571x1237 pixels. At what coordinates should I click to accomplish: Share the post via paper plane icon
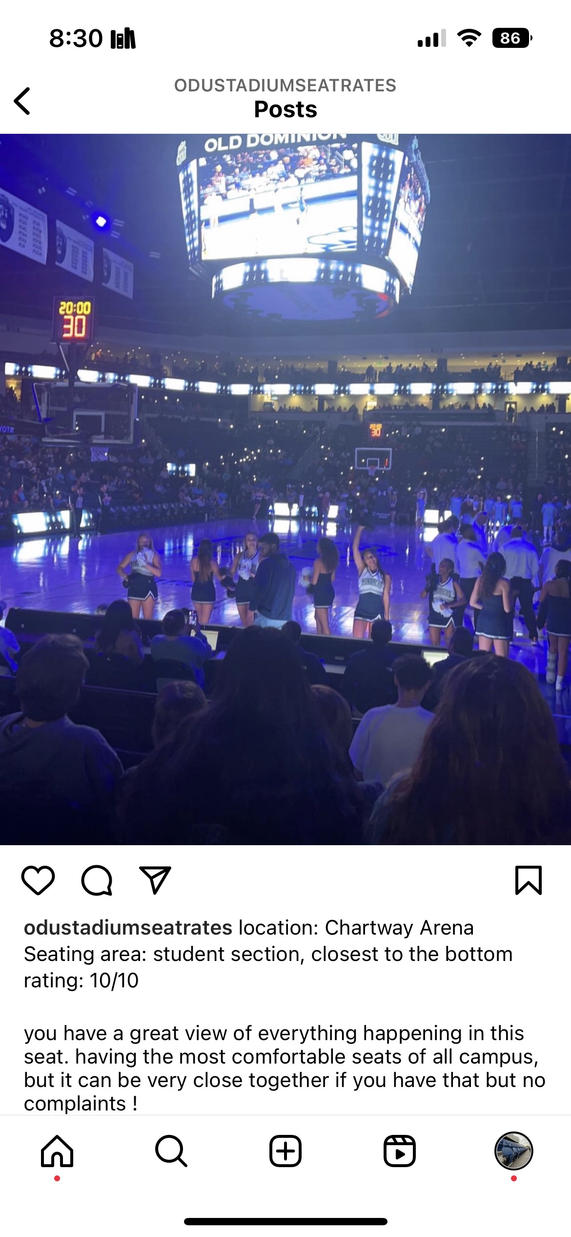pos(155,880)
